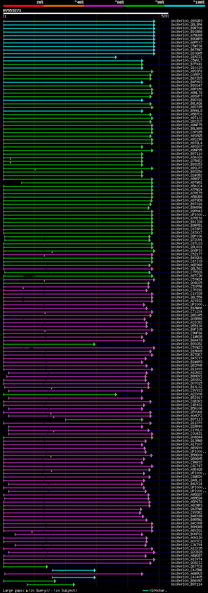Click the white query scale bar ending at 529

[86, 13]
